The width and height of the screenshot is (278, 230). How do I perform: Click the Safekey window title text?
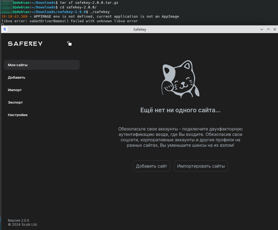click(x=140, y=30)
